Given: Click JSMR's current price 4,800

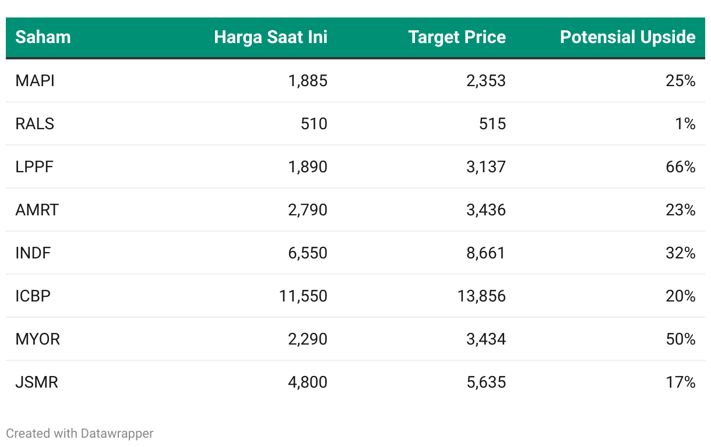Looking at the screenshot, I should 308,382.
